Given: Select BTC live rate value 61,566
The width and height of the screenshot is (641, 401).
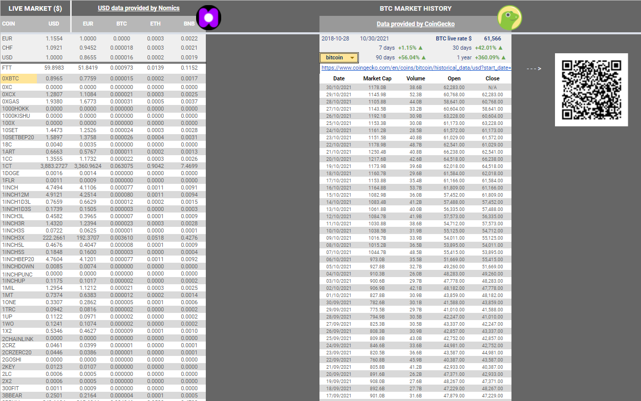Looking at the screenshot, I should pos(493,38).
